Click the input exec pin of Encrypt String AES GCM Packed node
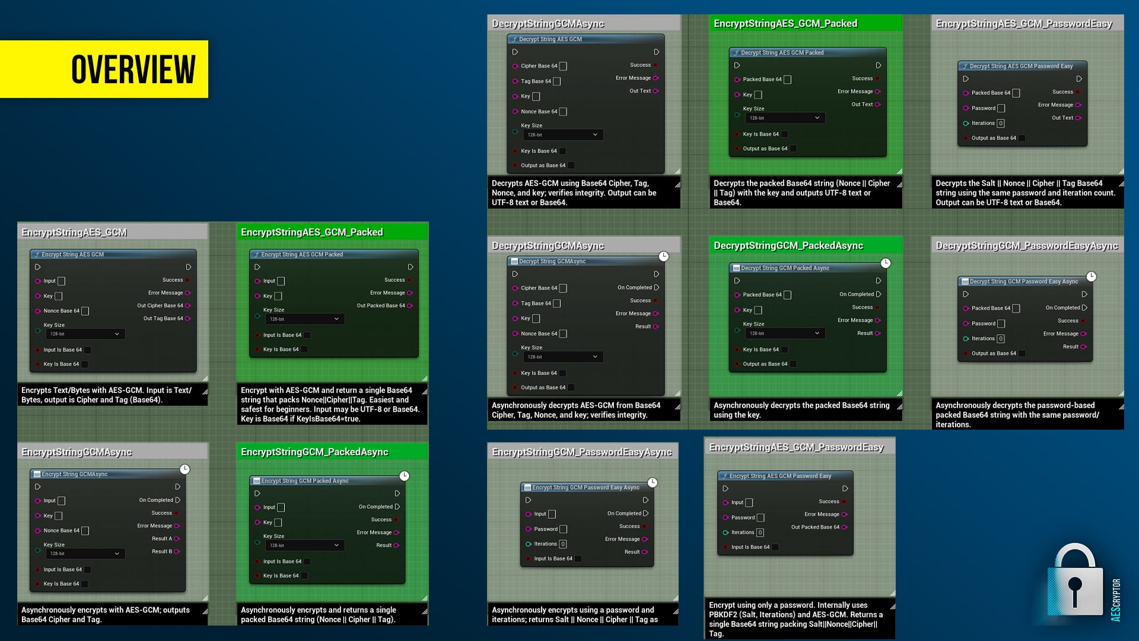Image resolution: width=1139 pixels, height=641 pixels. [257, 267]
